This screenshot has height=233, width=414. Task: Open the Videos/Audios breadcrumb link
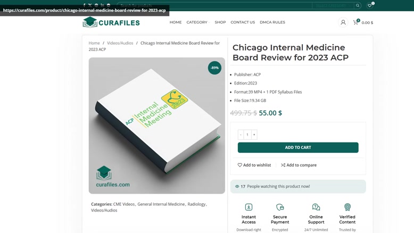pyautogui.click(x=120, y=43)
